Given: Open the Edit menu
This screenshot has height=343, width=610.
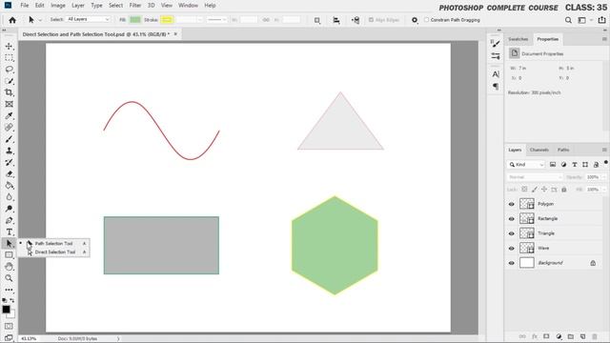Looking at the screenshot, I should (40, 6).
